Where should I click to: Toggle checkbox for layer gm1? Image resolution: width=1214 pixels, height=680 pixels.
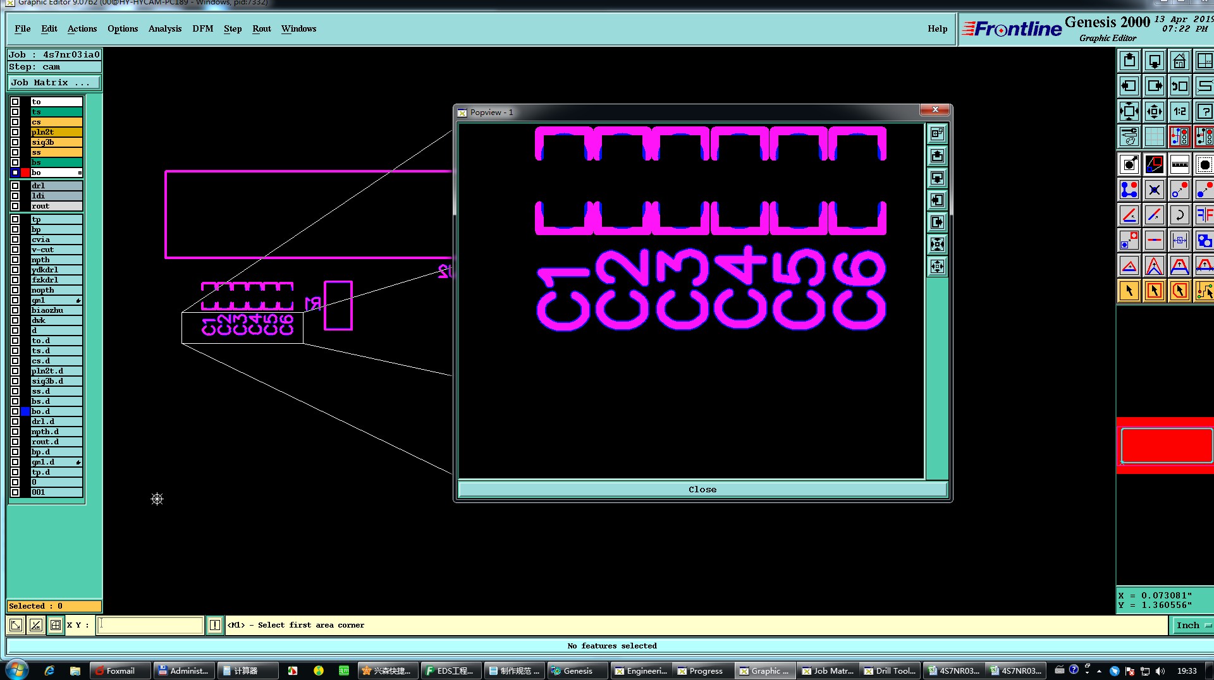coord(15,300)
